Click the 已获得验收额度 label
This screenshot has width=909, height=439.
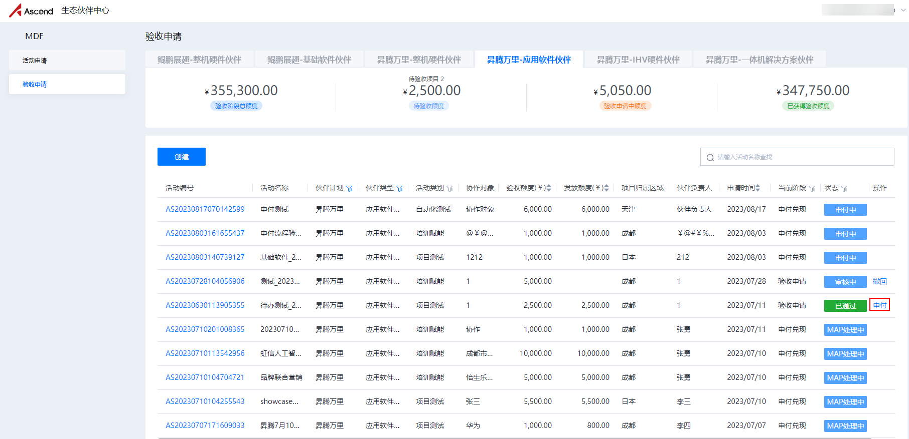point(808,106)
